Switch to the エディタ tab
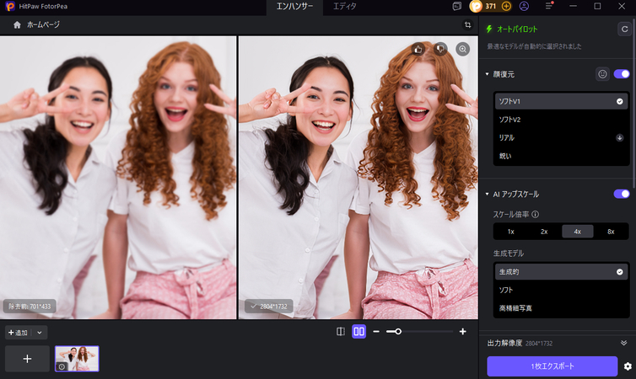This screenshot has height=379, width=636. pos(345,7)
